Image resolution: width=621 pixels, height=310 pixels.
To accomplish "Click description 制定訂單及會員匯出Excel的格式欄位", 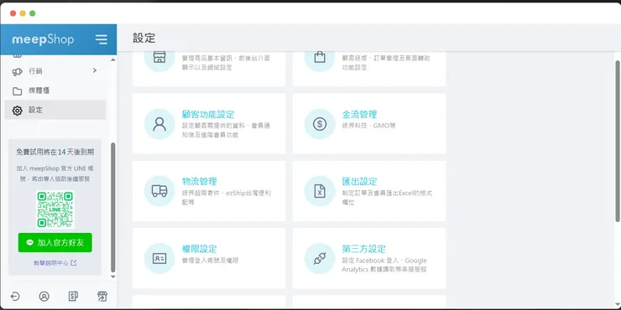I will 387,198.
